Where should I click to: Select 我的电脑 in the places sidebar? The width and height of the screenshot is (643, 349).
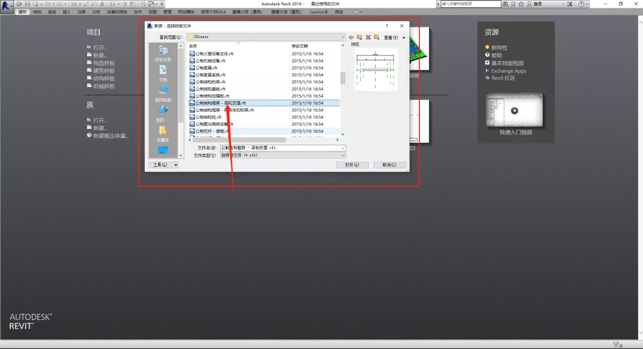pyautogui.click(x=163, y=94)
